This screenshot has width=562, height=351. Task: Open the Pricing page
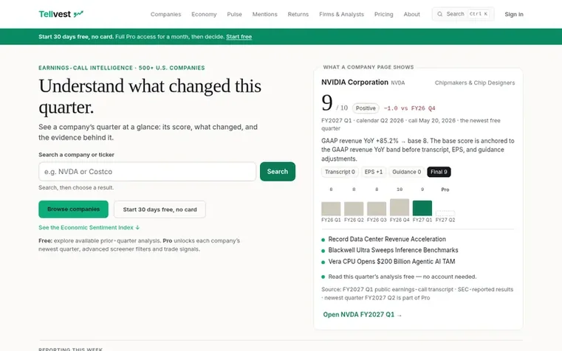tap(384, 14)
